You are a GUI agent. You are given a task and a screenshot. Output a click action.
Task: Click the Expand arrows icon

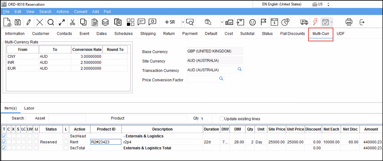click(62, 22)
